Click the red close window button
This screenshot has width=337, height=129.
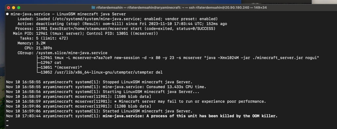point(8,8)
